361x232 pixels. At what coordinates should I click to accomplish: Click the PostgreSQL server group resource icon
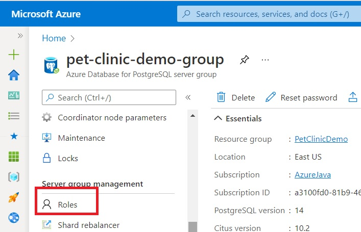(52, 65)
